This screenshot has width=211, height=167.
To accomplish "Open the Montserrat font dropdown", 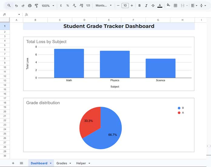I will (x=103, y=5).
